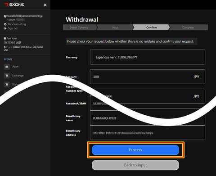Open Personal setting gear icon
Image resolution: width=216 pixels, height=176 pixels.
coord(5,24)
